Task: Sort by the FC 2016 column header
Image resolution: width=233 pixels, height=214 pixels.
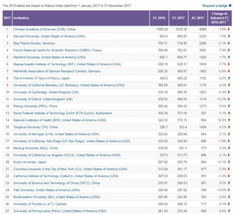Action: [159, 18]
